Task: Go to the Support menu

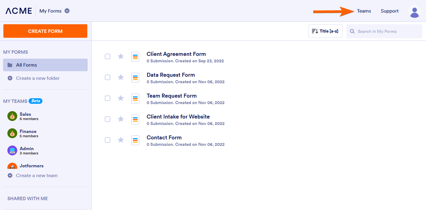Action: pyautogui.click(x=389, y=11)
